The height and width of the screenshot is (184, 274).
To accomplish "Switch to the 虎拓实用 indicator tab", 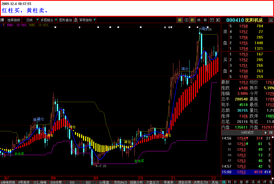I will tap(185, 182).
